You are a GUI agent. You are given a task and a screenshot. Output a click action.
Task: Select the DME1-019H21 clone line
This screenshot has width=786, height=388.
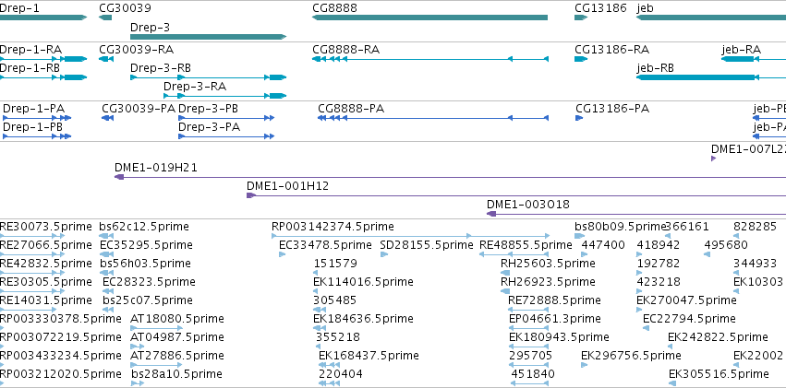point(450,177)
